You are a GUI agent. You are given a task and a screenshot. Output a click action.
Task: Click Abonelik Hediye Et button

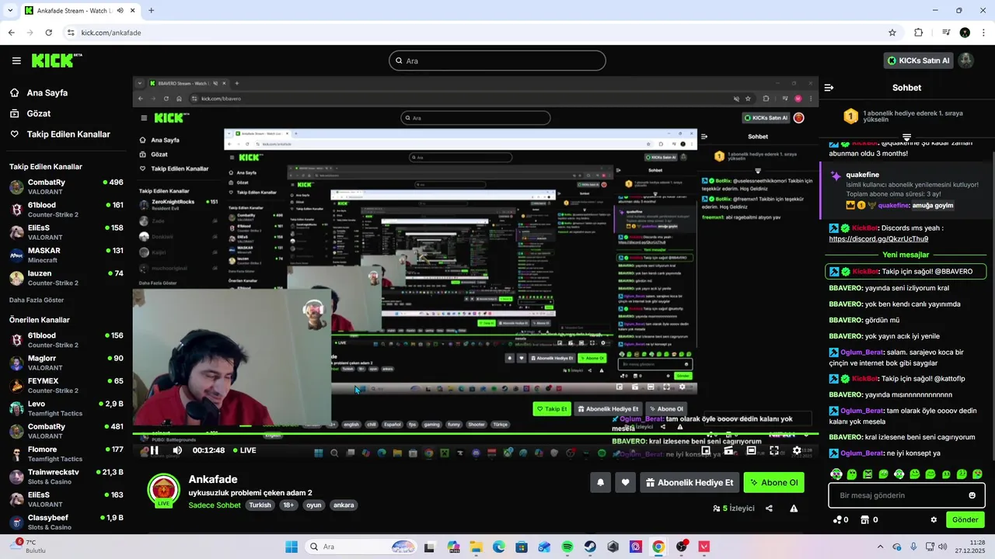pos(690,482)
